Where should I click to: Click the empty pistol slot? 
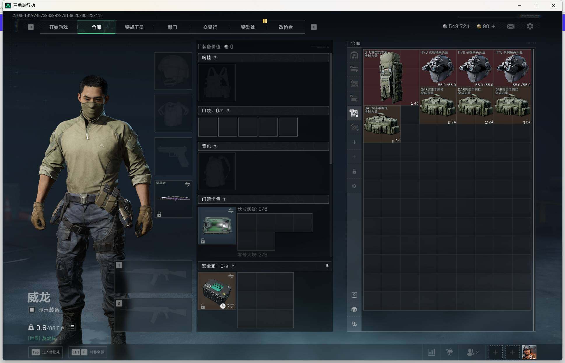coord(173,156)
